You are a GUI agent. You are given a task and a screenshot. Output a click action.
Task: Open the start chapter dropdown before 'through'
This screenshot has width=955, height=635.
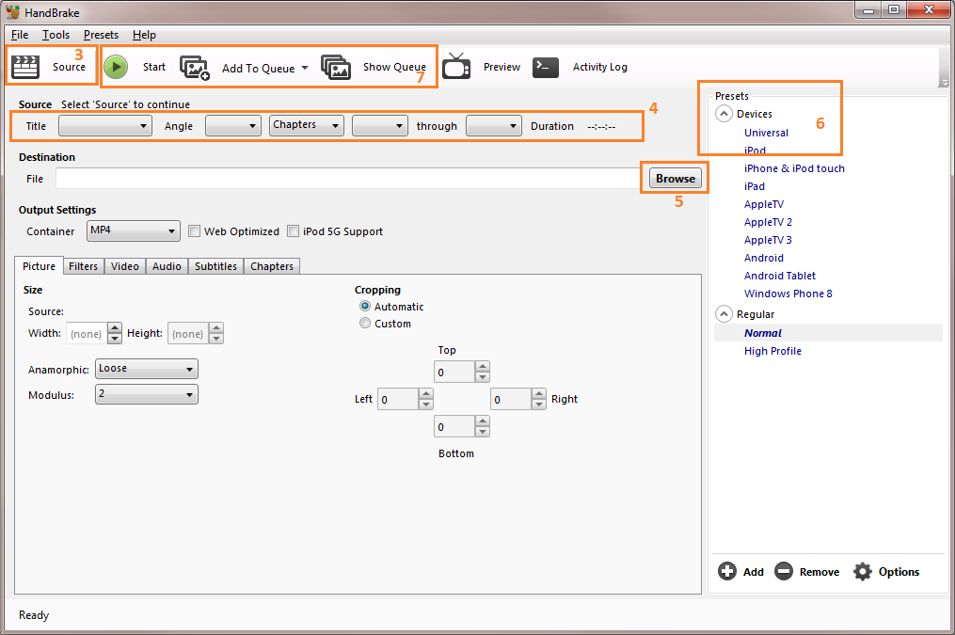379,126
